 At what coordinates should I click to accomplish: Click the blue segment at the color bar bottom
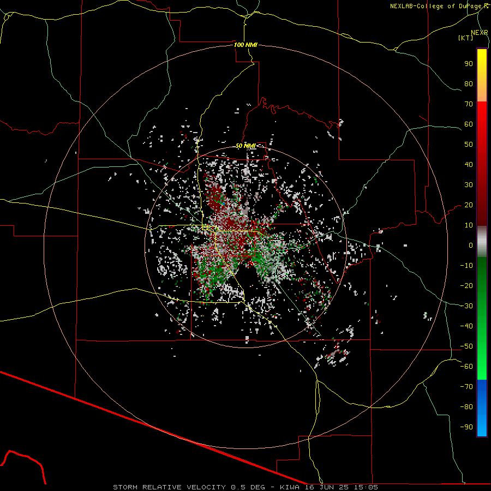(482, 408)
